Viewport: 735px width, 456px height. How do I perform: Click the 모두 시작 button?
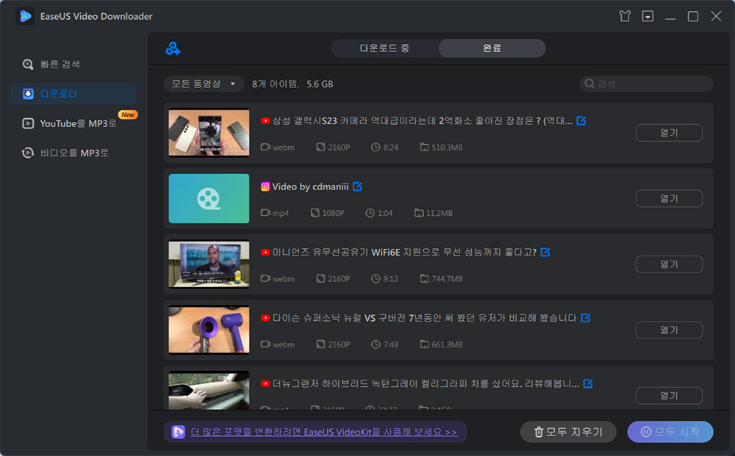(670, 432)
